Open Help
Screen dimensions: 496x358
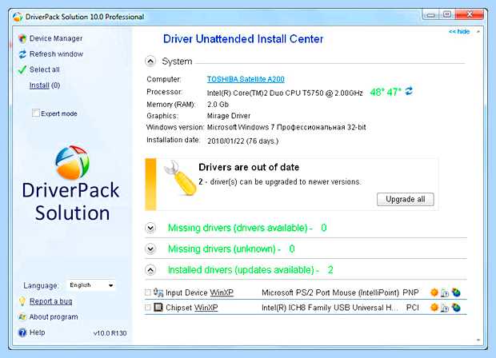click(x=37, y=332)
